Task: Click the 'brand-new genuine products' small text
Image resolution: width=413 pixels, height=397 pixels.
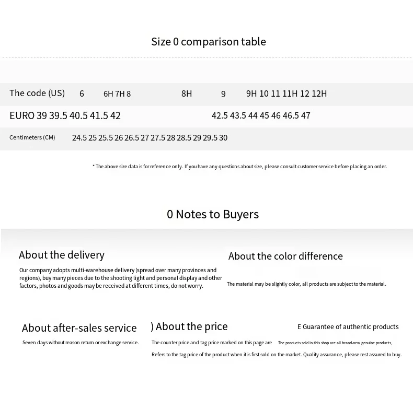Action: tap(335, 343)
